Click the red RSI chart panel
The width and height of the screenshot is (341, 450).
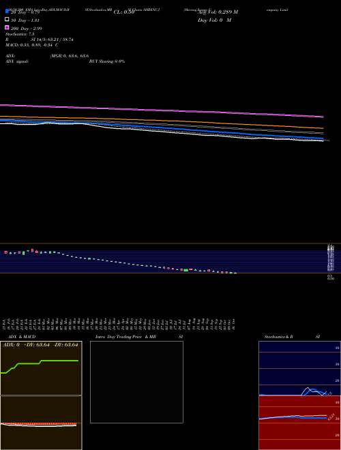click(299, 423)
